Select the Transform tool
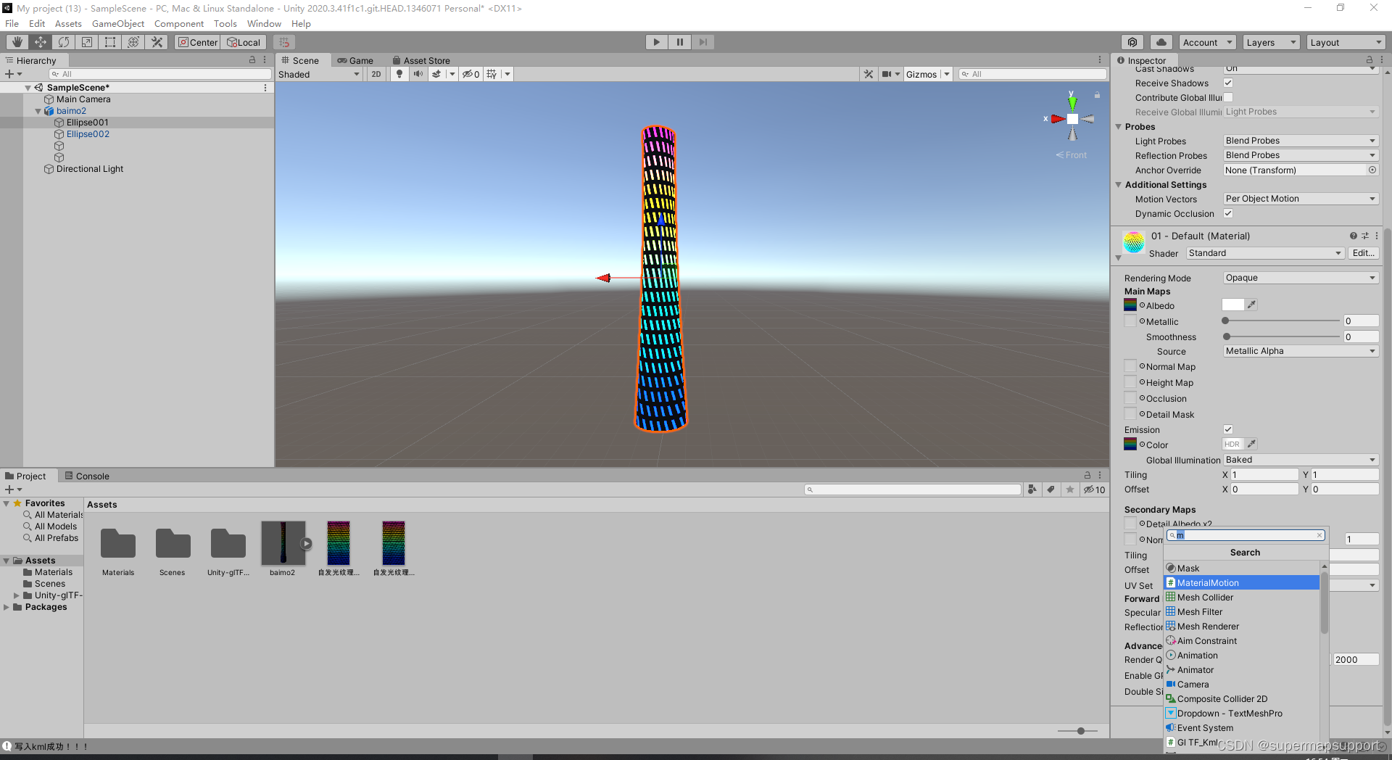The width and height of the screenshot is (1392, 760). [133, 42]
